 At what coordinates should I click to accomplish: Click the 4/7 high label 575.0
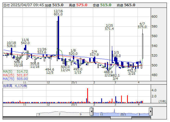tap(142, 27)
